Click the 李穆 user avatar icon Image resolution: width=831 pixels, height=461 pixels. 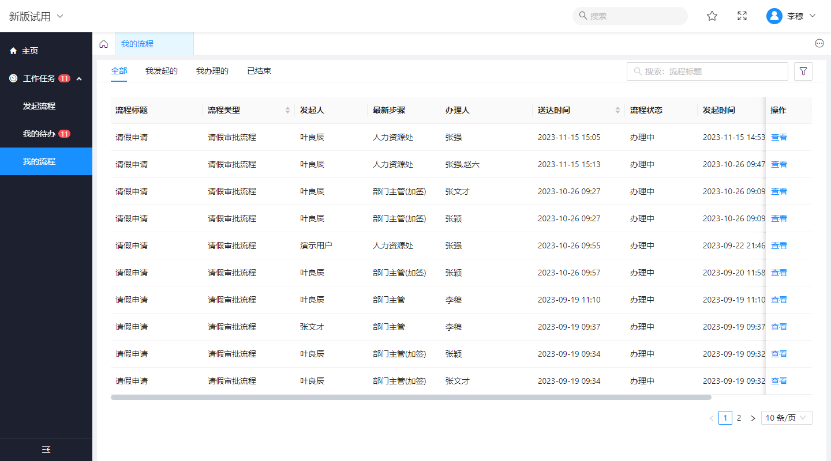click(774, 16)
